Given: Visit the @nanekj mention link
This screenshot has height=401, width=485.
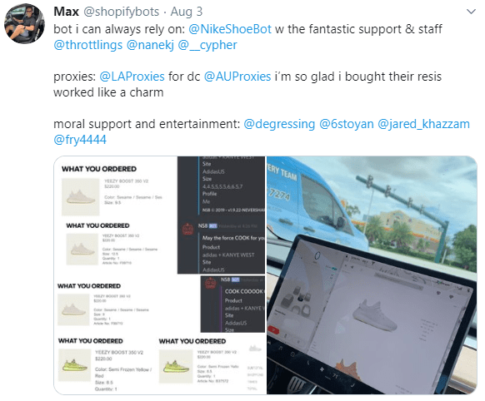Looking at the screenshot, I should (x=150, y=45).
